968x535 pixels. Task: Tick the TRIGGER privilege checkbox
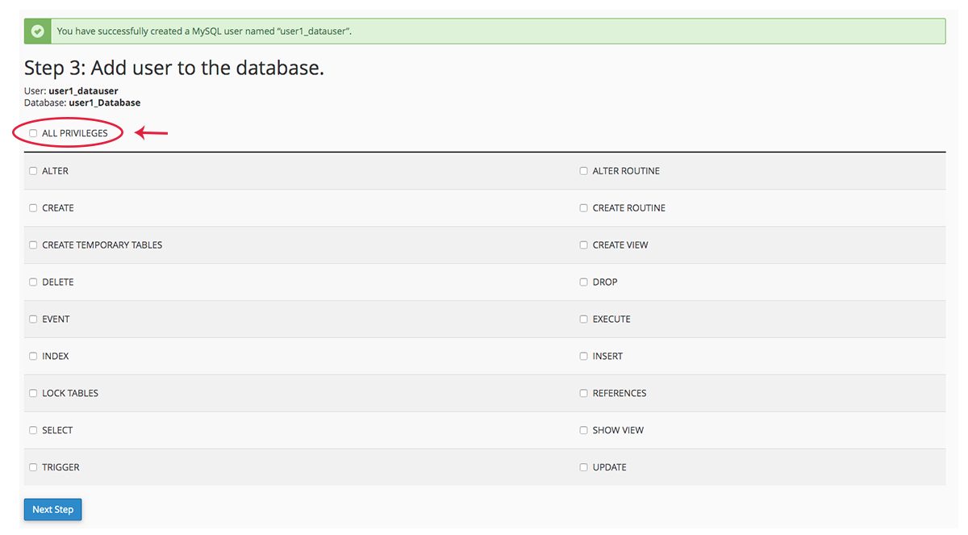tap(33, 468)
